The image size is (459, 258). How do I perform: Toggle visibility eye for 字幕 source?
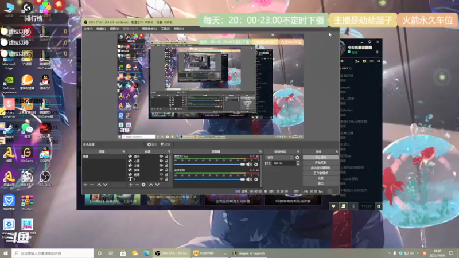tap(161, 165)
